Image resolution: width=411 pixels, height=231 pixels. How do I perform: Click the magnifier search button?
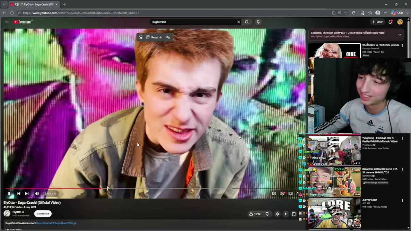pos(247,22)
